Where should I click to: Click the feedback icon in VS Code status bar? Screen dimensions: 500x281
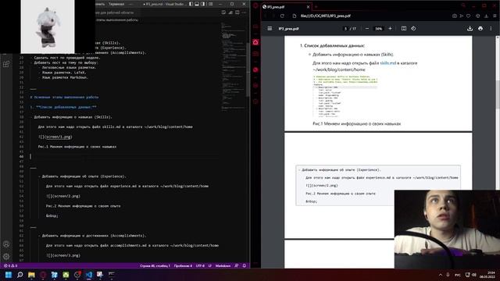pyautogui.click(x=236, y=265)
